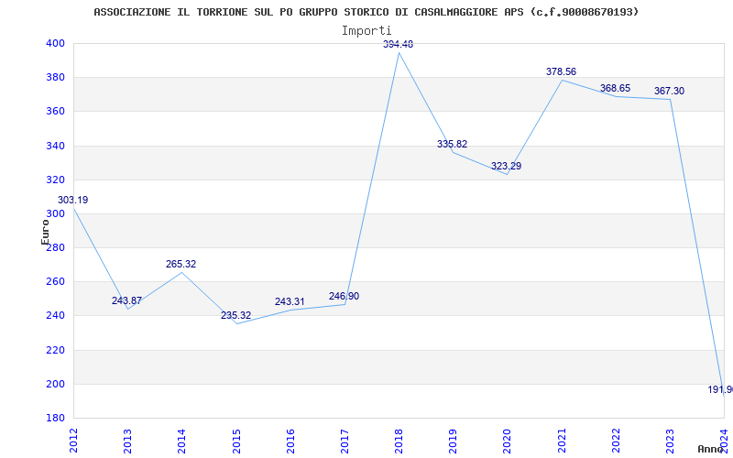Click x-axis year 2020
733x458 pixels.
tap(508, 441)
